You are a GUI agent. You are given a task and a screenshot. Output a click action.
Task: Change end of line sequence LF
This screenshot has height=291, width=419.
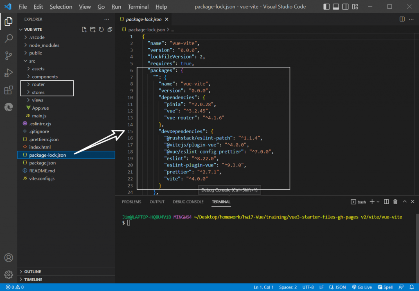(x=322, y=287)
